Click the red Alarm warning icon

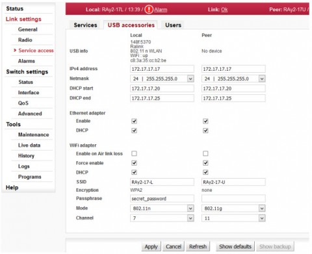pos(149,9)
